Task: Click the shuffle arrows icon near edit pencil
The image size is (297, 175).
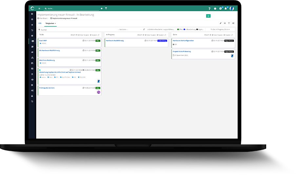Action: point(225,23)
